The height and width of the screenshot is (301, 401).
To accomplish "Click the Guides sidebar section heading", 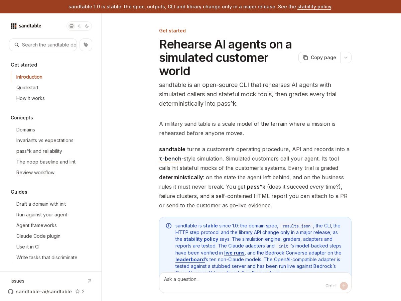I will tap(19, 192).
